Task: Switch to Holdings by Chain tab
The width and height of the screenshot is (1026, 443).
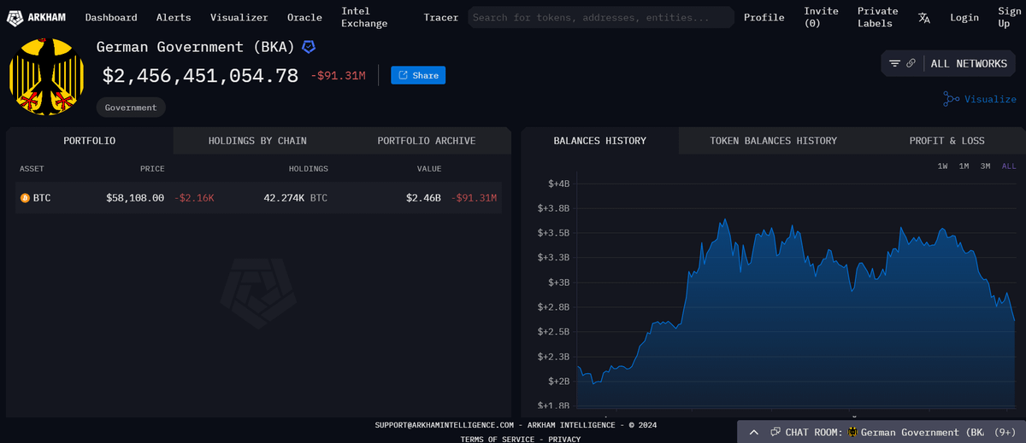Action: point(257,141)
